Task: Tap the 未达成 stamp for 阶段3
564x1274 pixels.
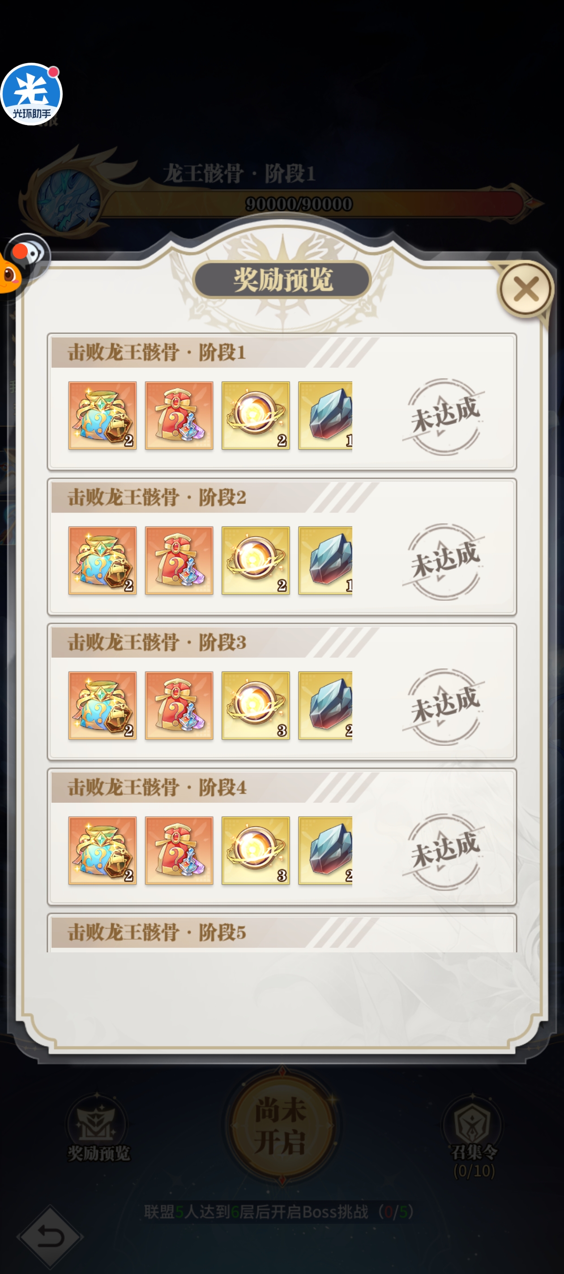Action: [x=444, y=707]
